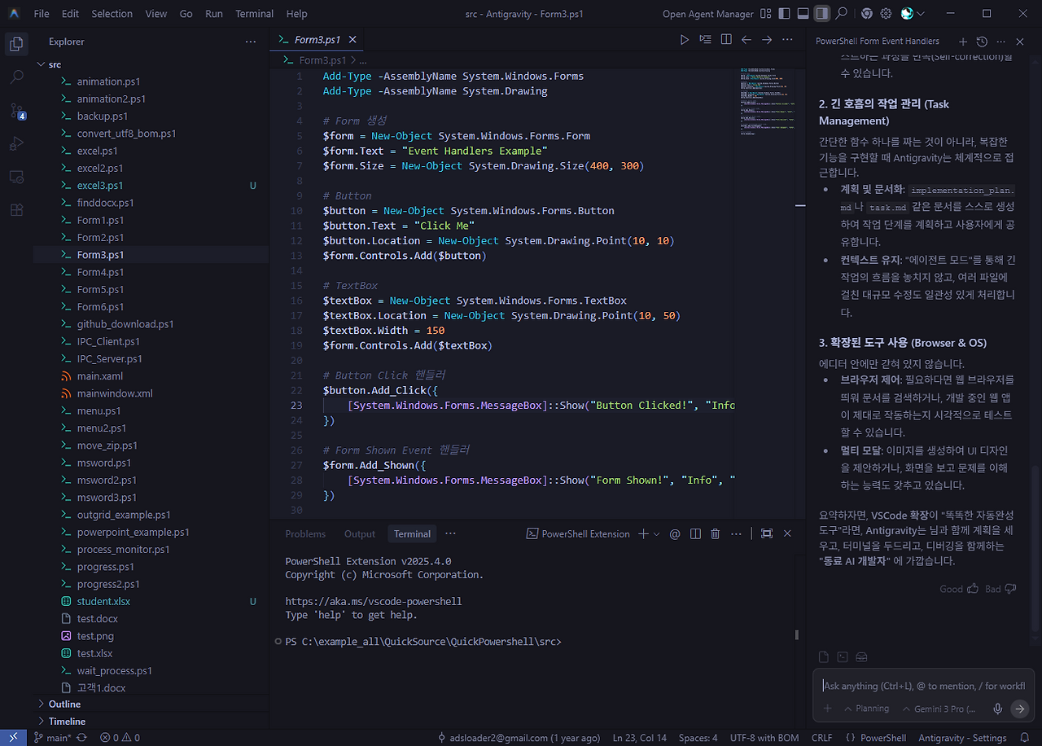Open the Terminal menu in menu bar

click(x=254, y=14)
